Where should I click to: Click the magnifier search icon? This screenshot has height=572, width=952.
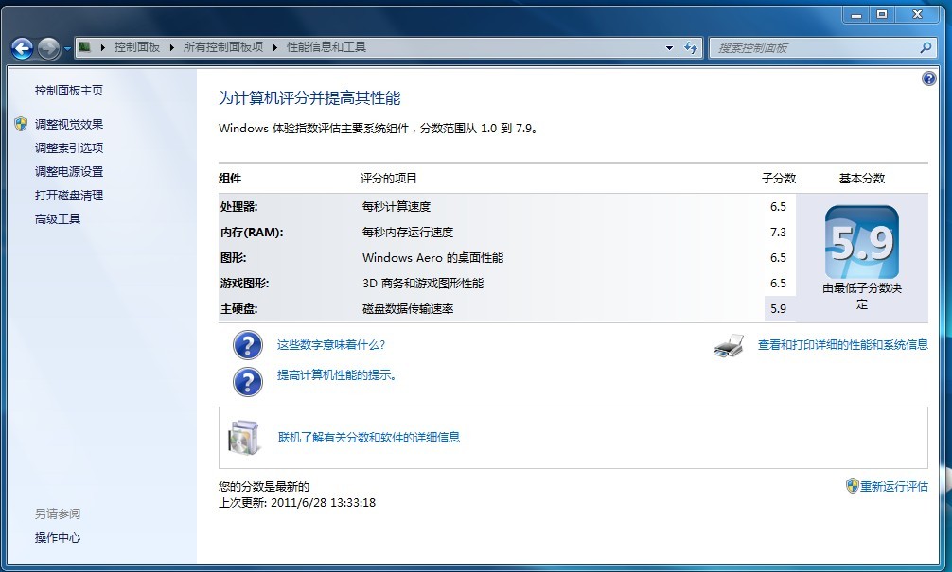926,47
